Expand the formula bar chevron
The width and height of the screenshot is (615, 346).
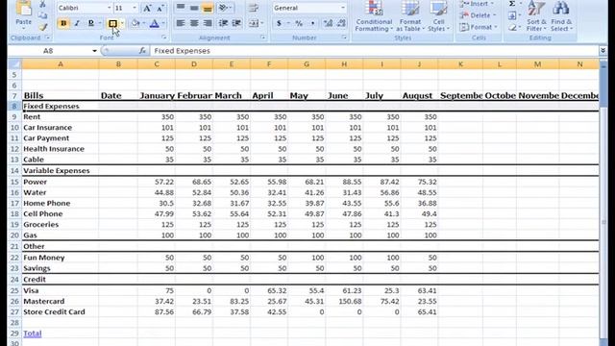603,51
